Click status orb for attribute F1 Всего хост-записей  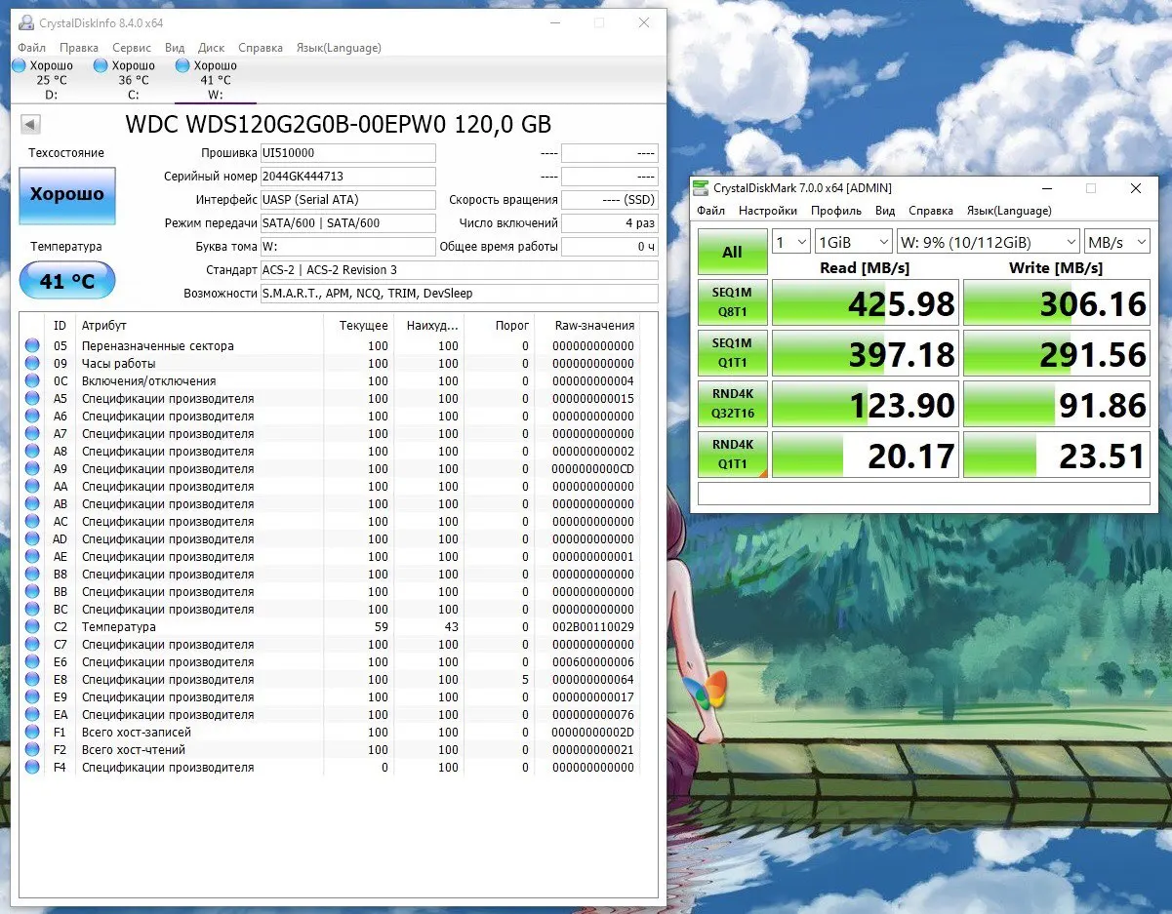[x=32, y=733]
